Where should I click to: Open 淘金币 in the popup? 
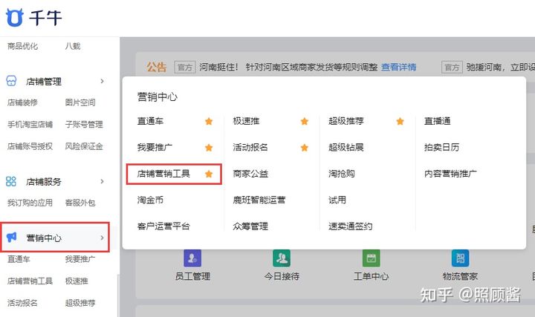point(150,200)
